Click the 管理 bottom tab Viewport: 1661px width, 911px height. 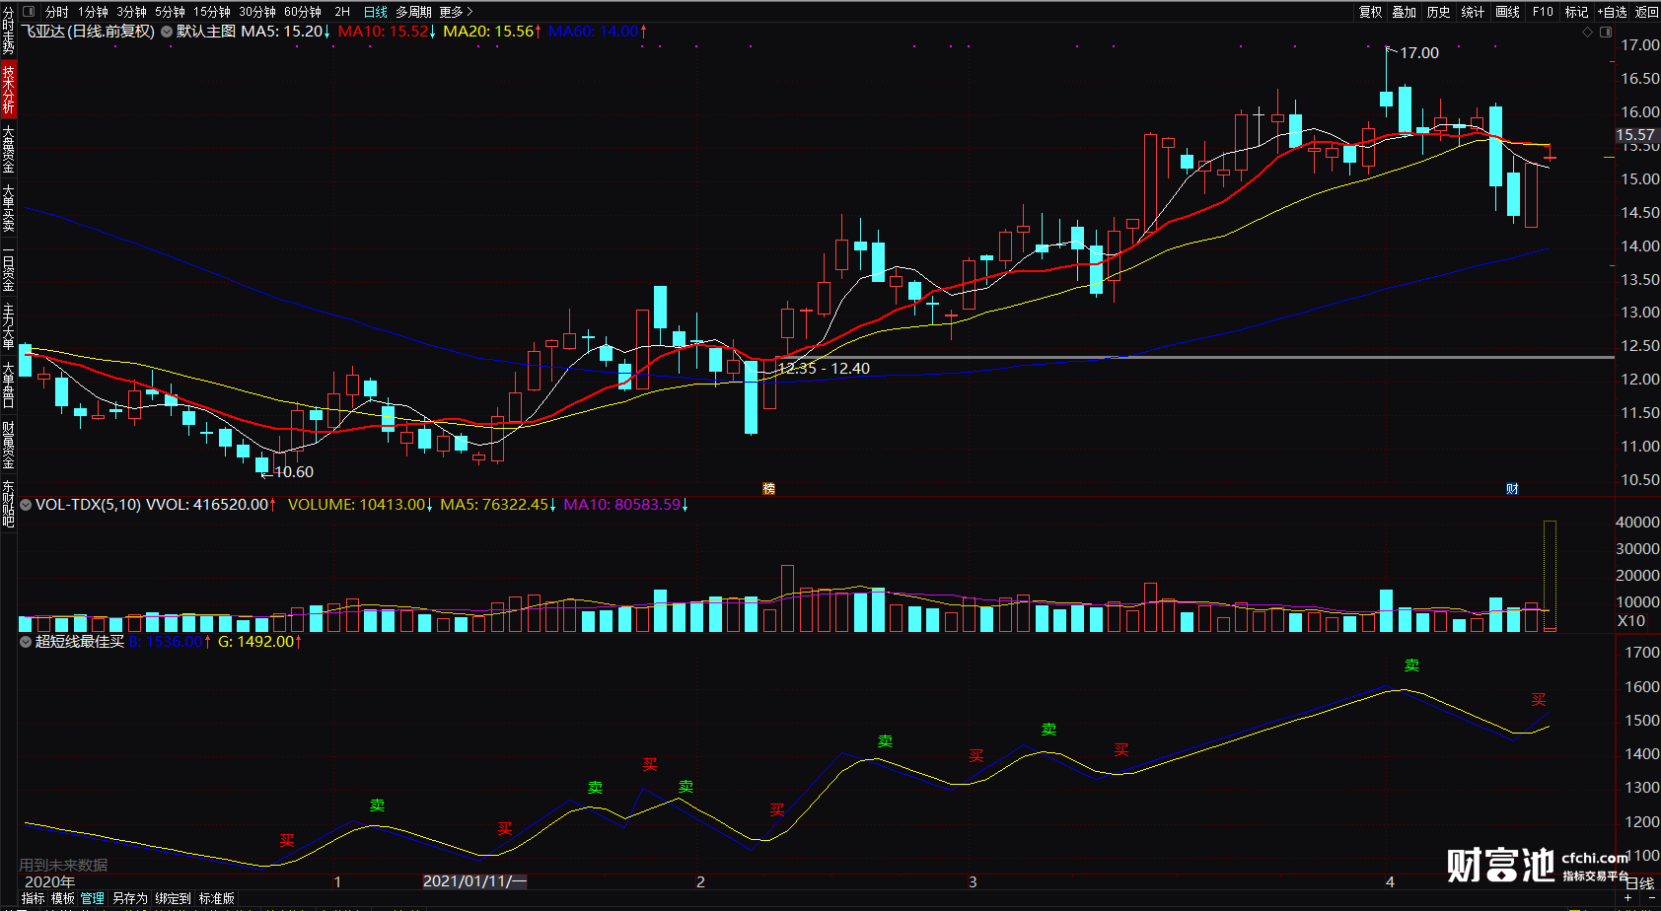(93, 898)
